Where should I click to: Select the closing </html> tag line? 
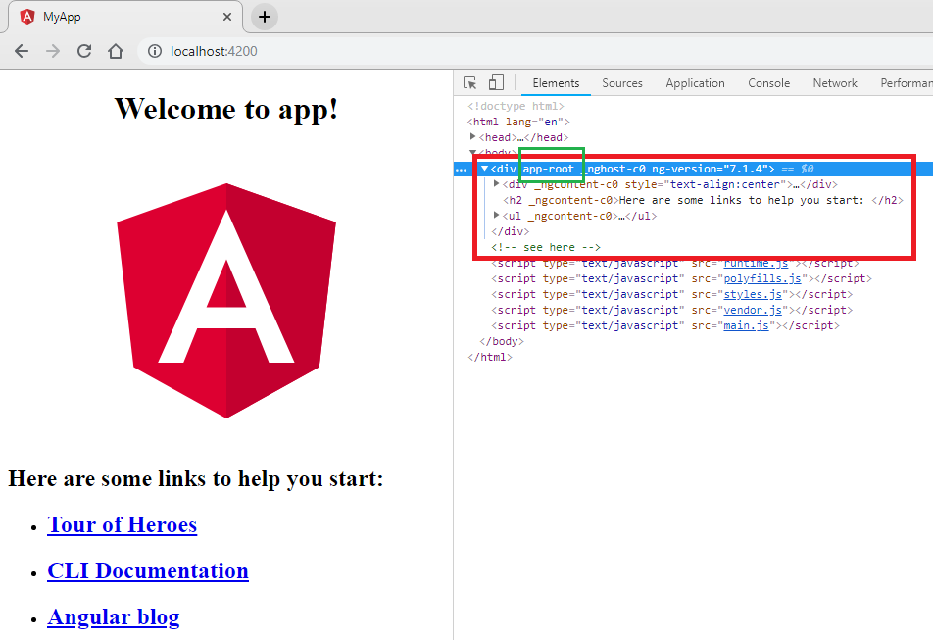click(490, 357)
